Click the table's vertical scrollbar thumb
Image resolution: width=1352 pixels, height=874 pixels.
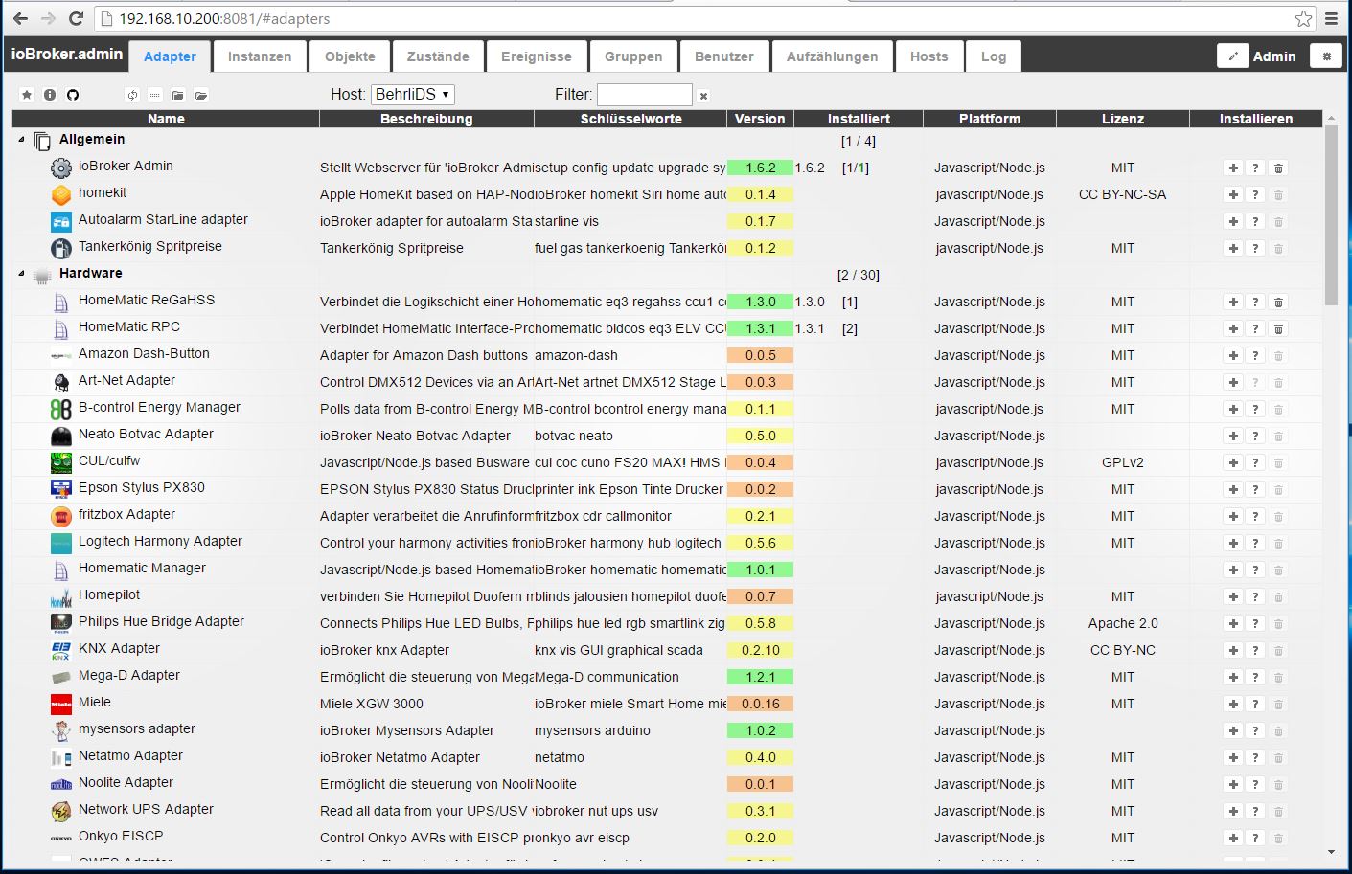pyautogui.click(x=1331, y=215)
